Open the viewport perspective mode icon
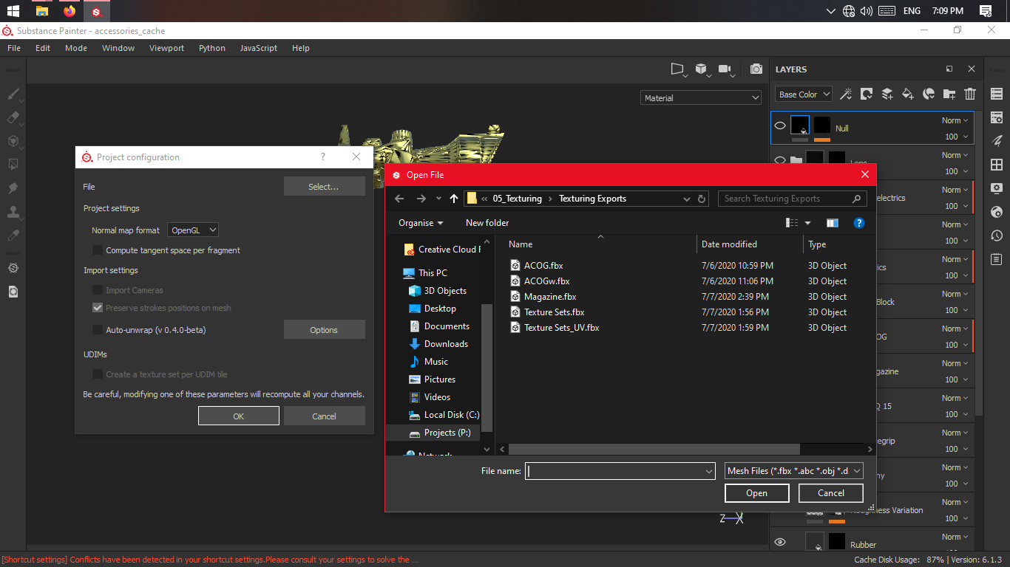This screenshot has height=567, width=1010. 677,69
